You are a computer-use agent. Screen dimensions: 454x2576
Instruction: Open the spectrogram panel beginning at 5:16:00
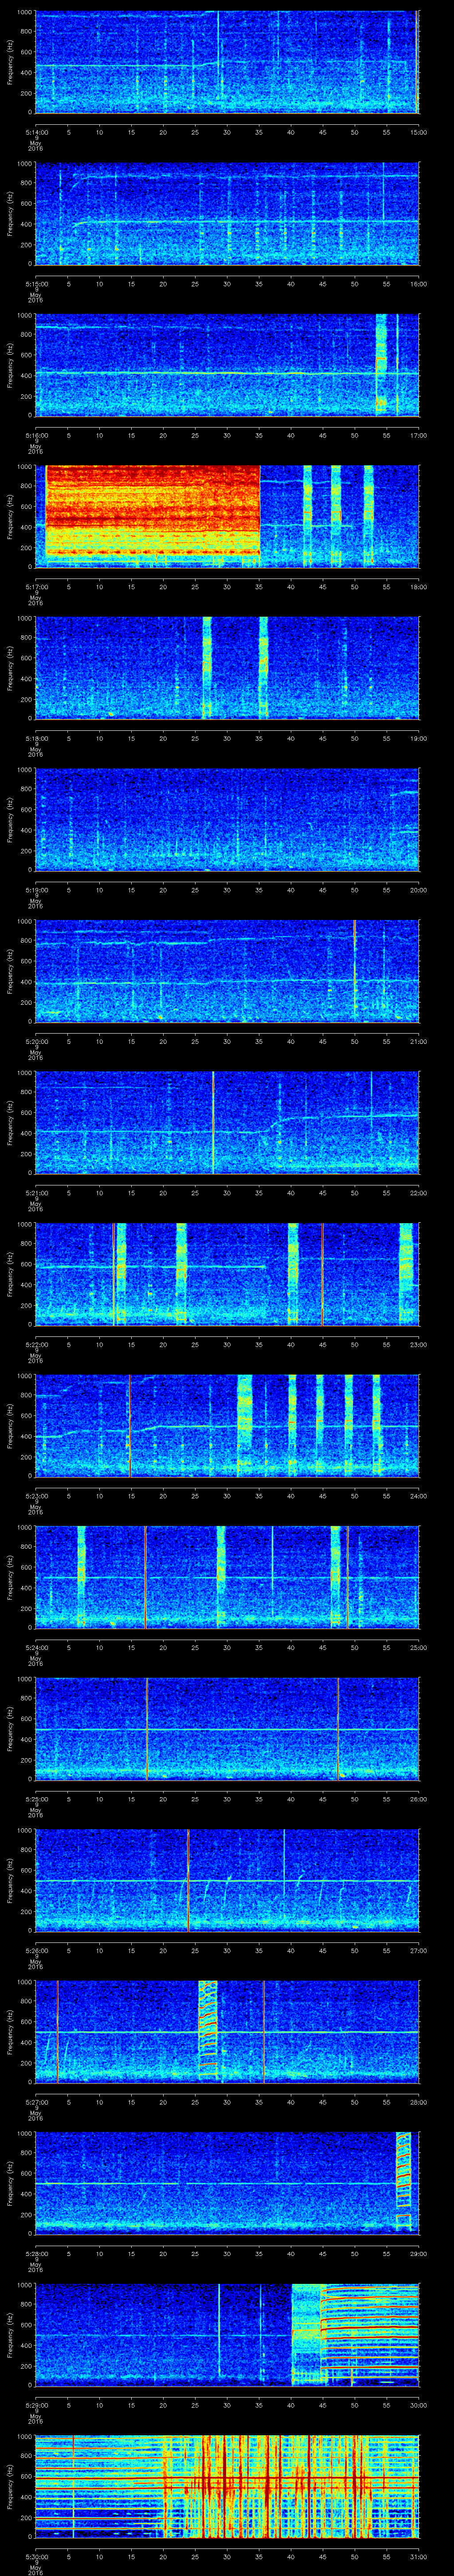(x=227, y=365)
